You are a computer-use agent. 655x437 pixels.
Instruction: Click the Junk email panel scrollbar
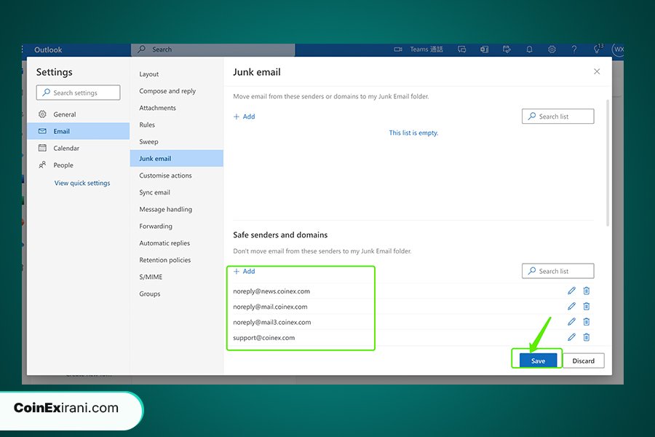point(608,162)
